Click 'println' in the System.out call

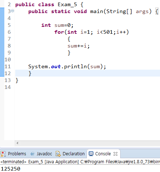[x=75, y=67]
